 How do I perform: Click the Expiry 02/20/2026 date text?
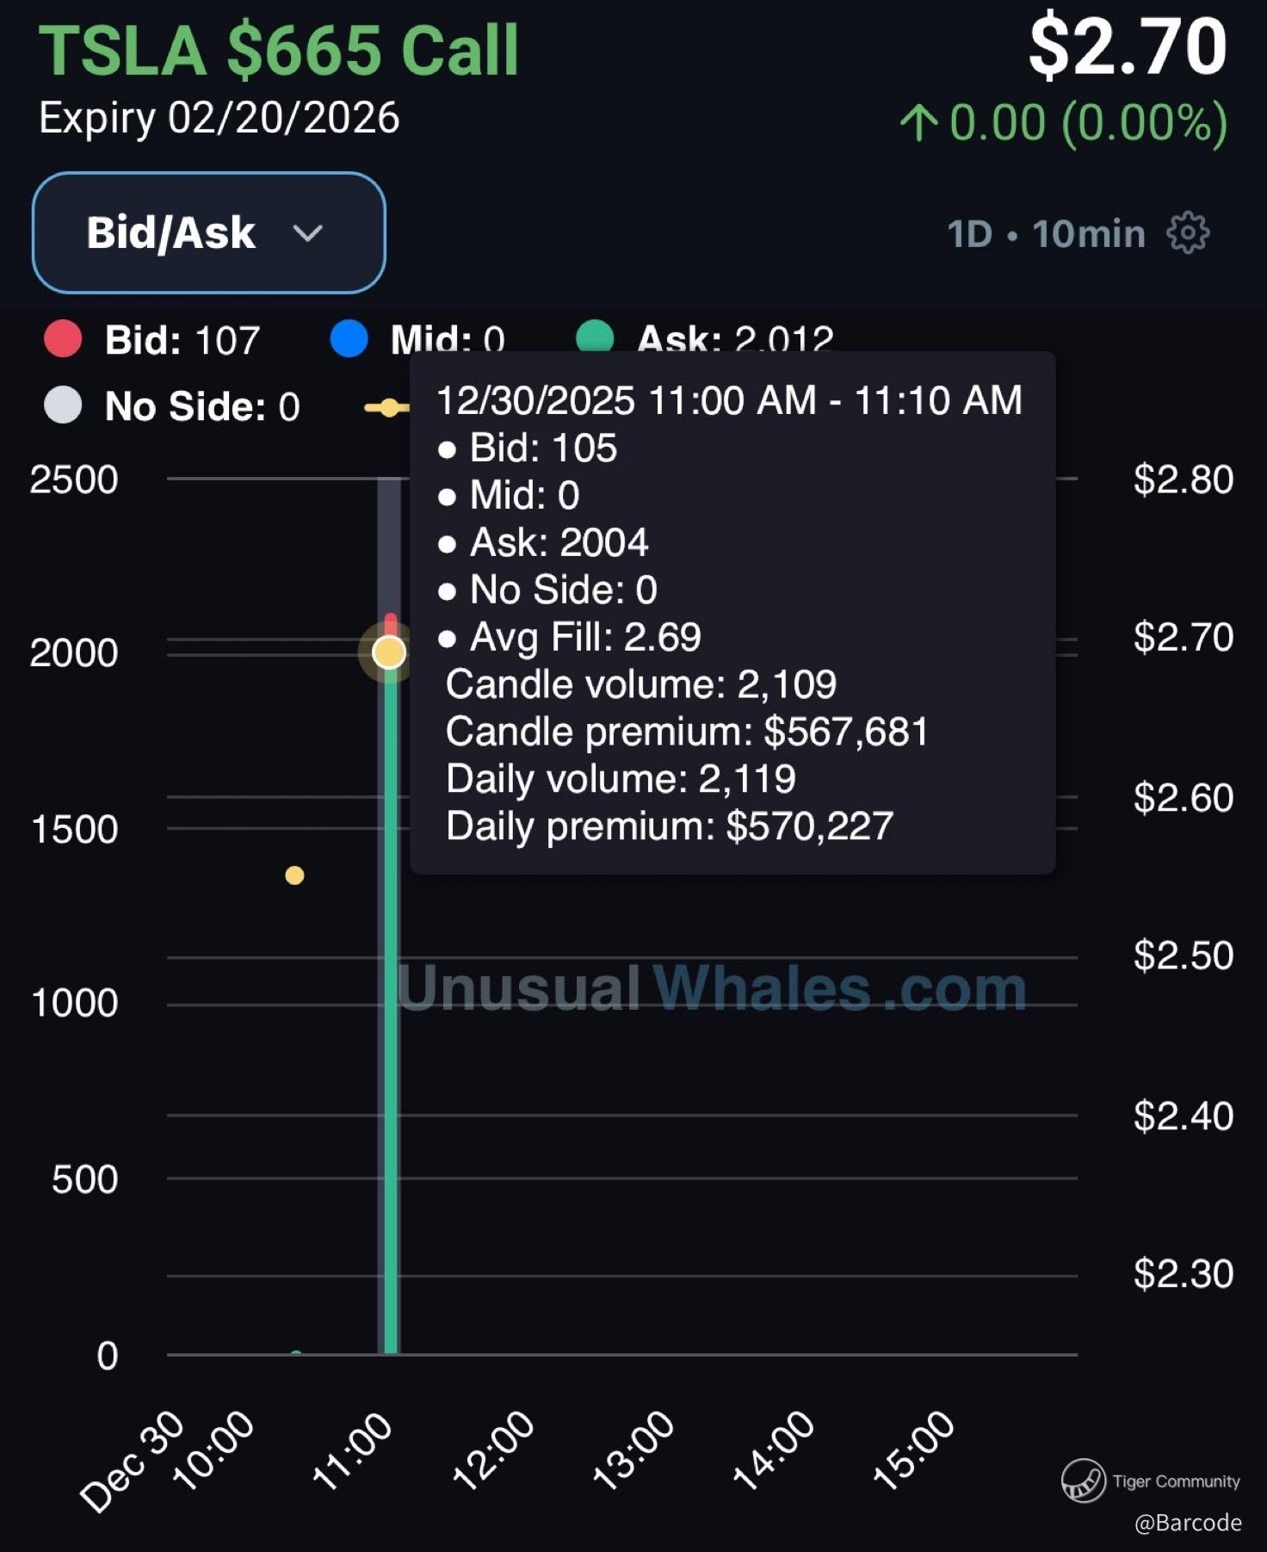point(219,118)
